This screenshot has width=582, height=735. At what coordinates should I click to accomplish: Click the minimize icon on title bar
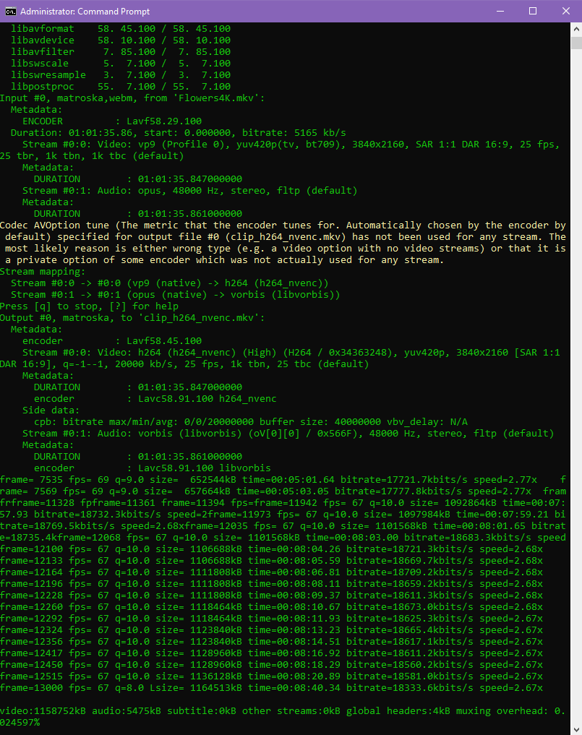500,11
